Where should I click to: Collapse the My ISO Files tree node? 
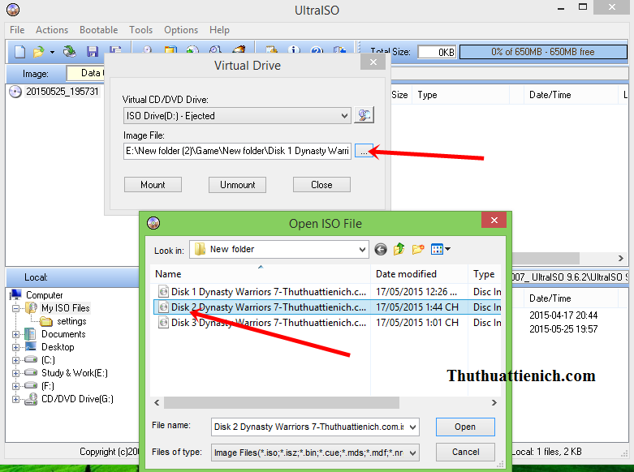tap(15, 309)
